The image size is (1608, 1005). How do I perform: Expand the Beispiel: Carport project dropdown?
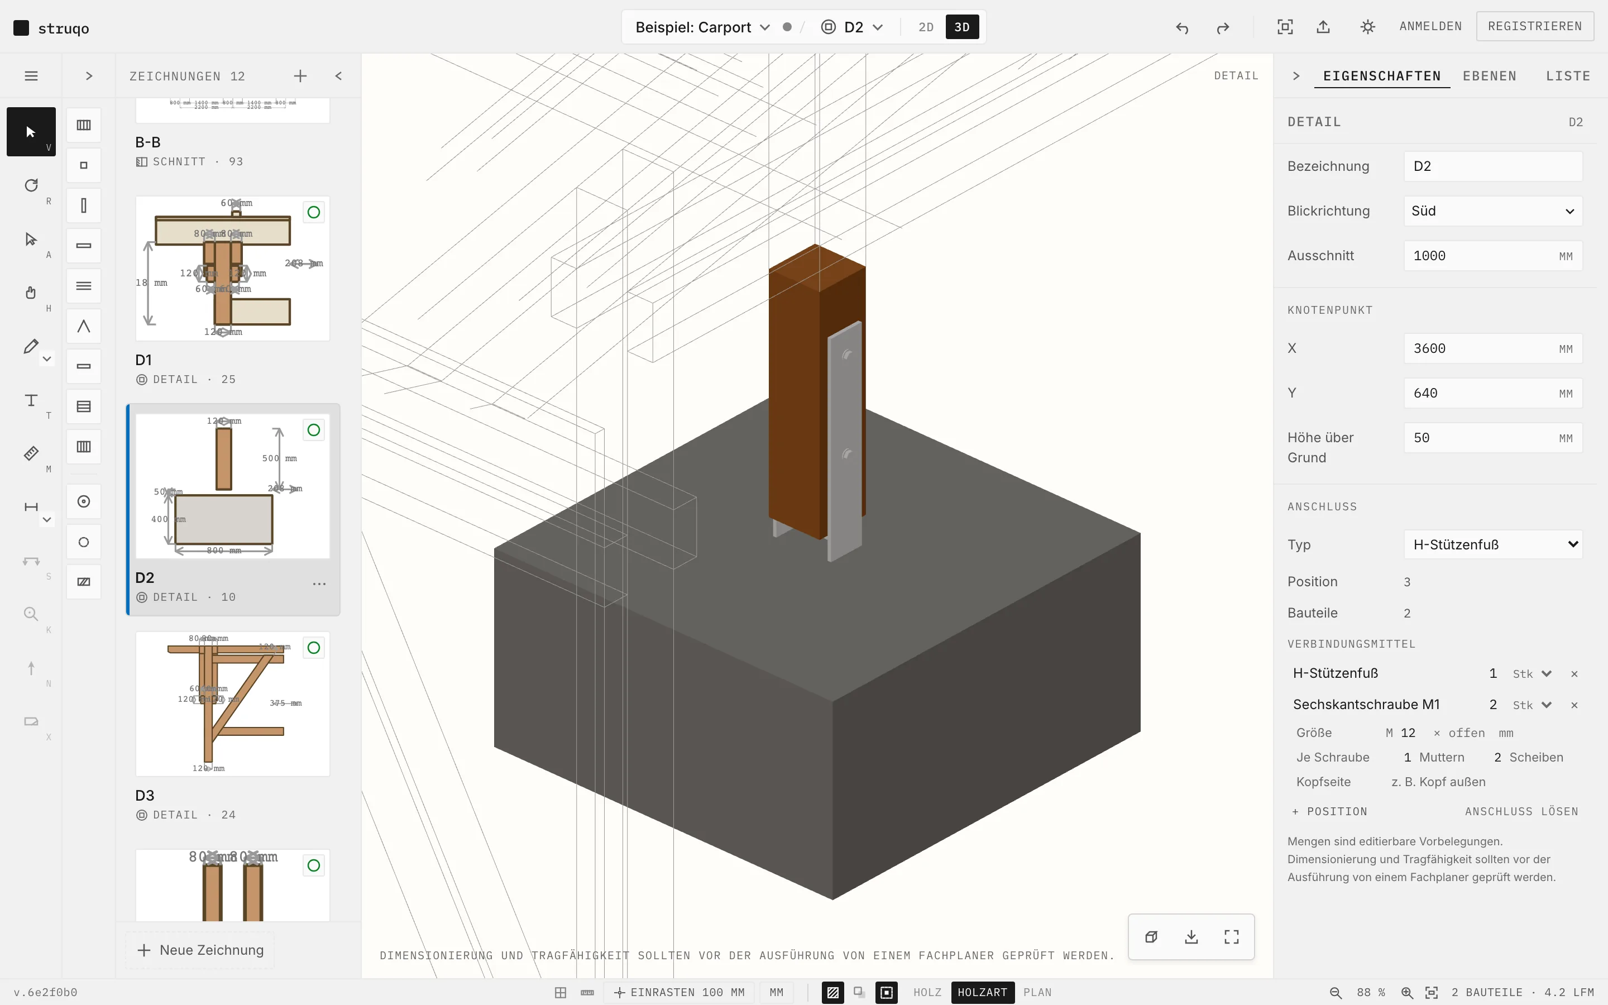[702, 27]
